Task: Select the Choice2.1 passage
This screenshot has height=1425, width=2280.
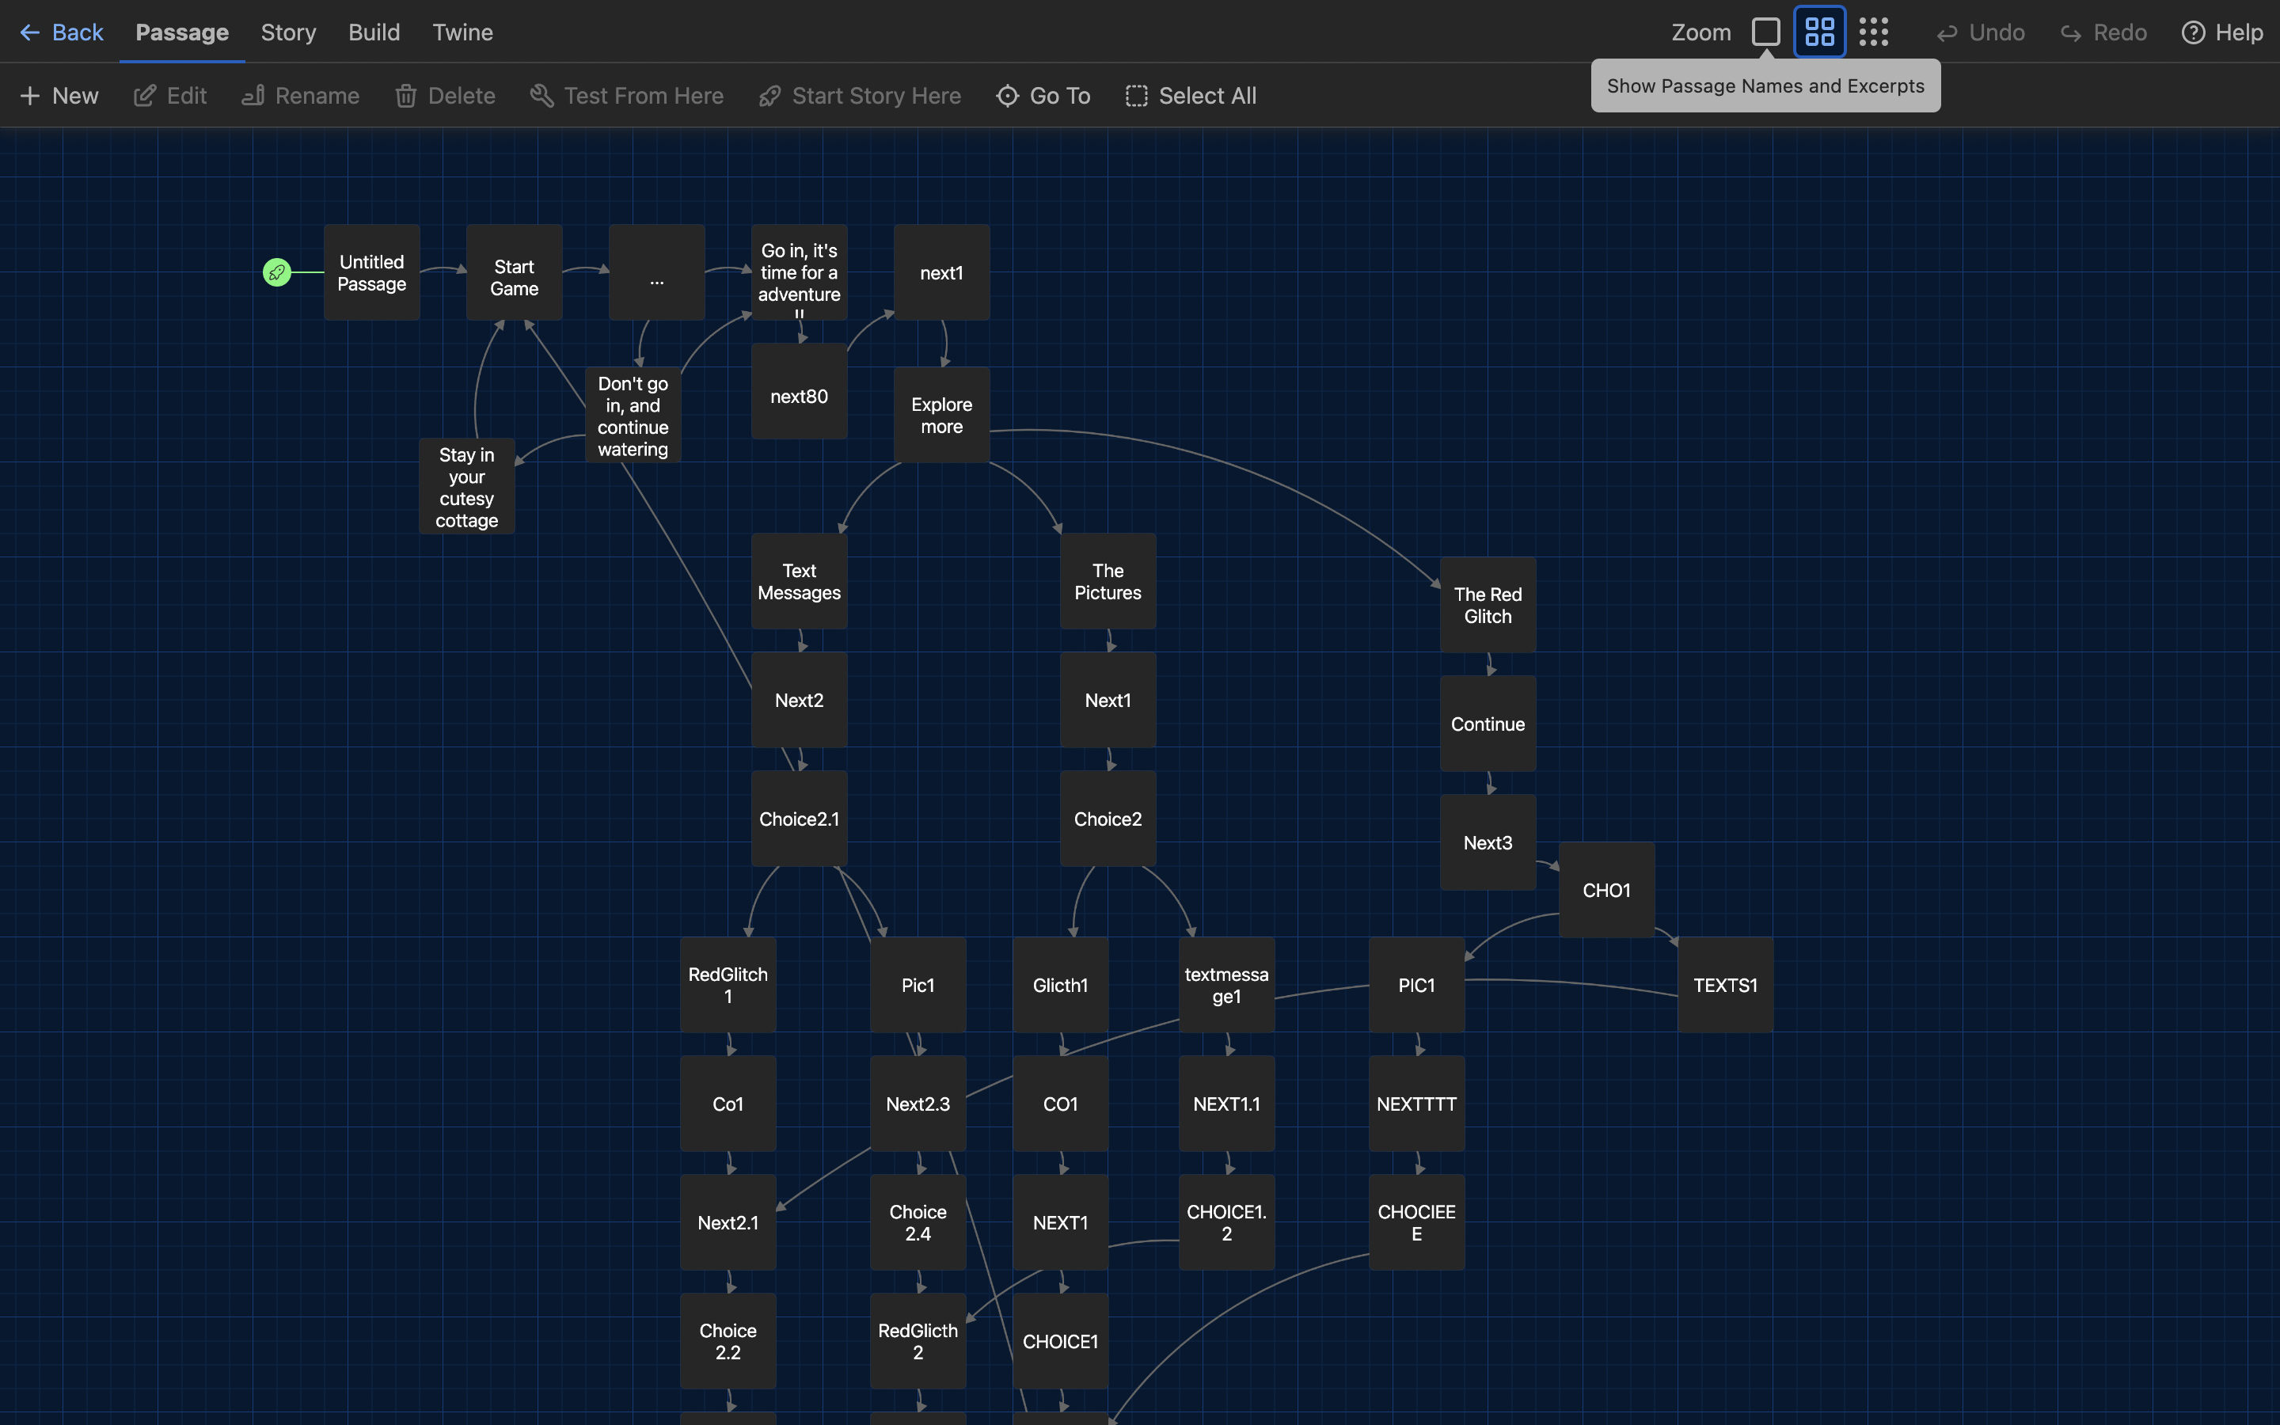Action: 799,819
